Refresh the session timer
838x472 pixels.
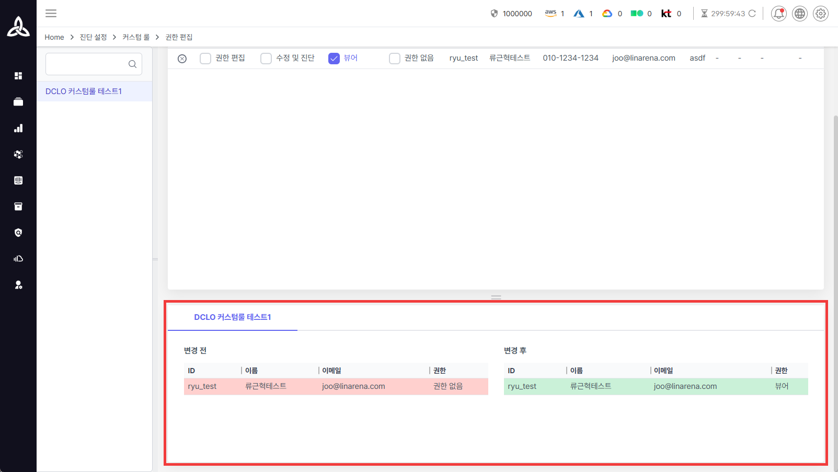click(x=752, y=14)
